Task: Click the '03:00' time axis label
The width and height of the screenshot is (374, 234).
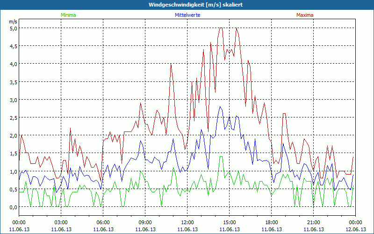Action: [x=61, y=223]
